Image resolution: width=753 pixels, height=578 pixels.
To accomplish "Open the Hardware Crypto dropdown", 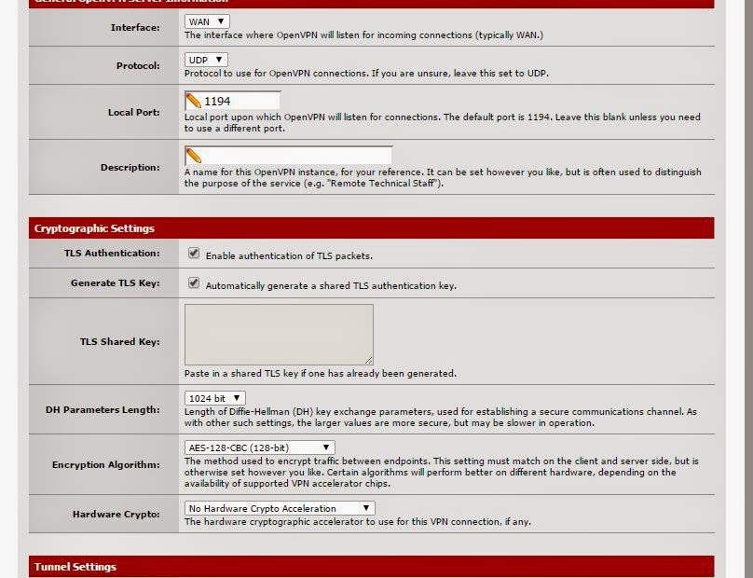I will coord(280,508).
